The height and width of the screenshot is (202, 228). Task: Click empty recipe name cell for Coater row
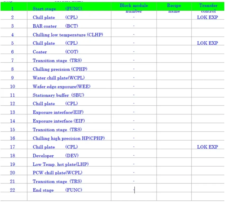pyautogui.click(x=174, y=50)
